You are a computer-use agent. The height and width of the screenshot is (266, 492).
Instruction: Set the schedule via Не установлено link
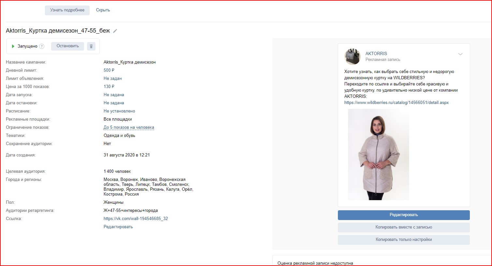click(119, 111)
